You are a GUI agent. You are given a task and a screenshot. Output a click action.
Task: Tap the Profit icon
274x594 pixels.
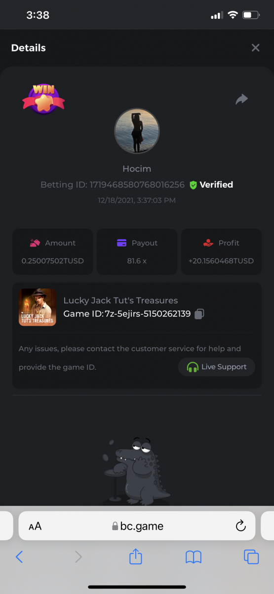[x=208, y=243]
